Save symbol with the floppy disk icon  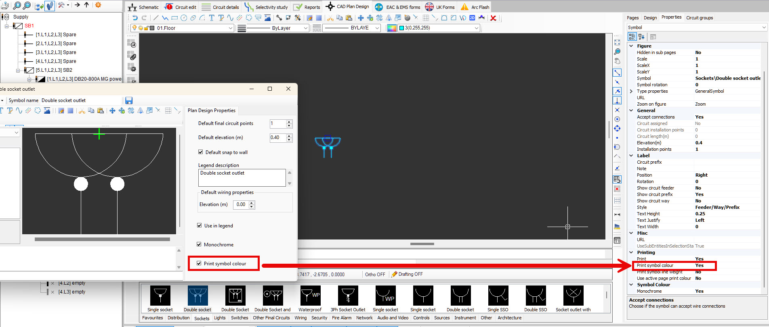(x=129, y=100)
